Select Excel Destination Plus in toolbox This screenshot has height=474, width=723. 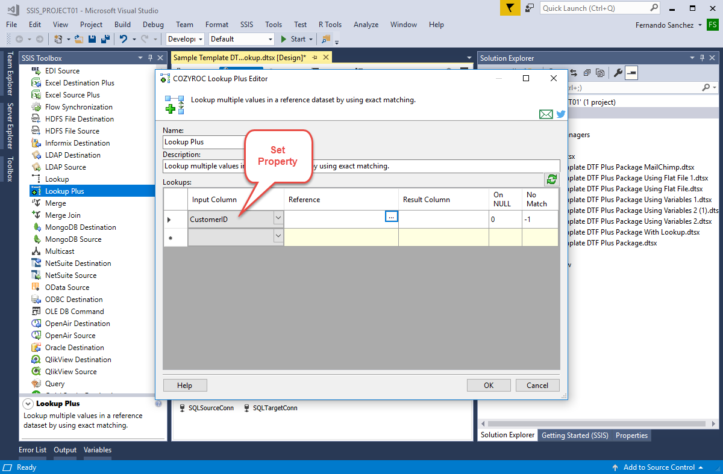point(80,83)
